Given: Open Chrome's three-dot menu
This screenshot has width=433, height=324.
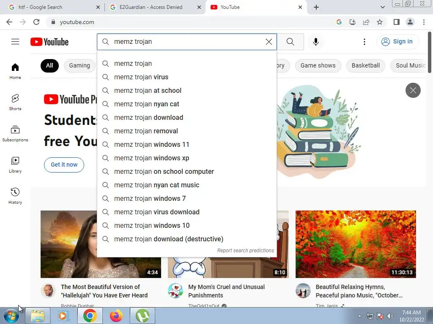Looking at the screenshot, I should (424, 22).
